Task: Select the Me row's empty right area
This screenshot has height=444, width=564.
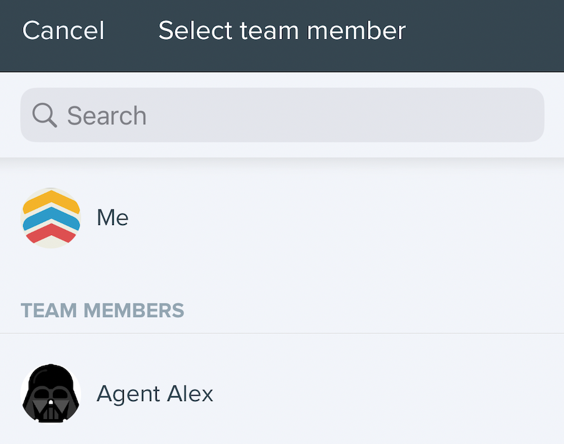Action: tap(345, 218)
